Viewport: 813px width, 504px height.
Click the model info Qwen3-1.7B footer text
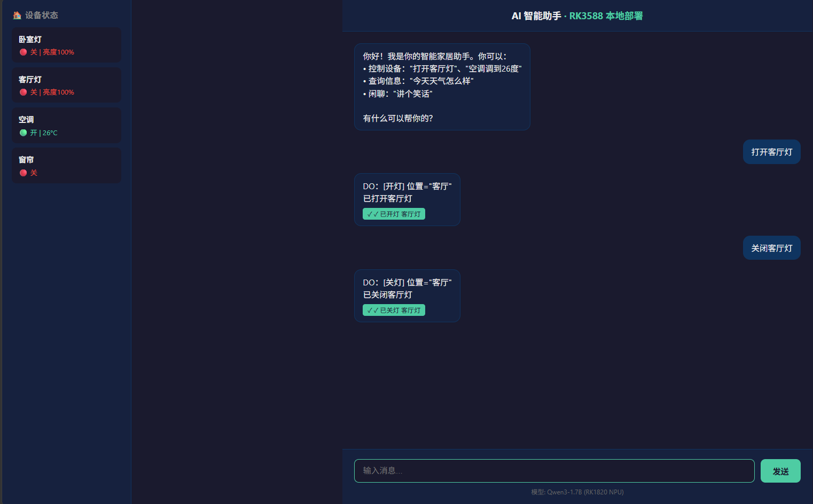577,492
